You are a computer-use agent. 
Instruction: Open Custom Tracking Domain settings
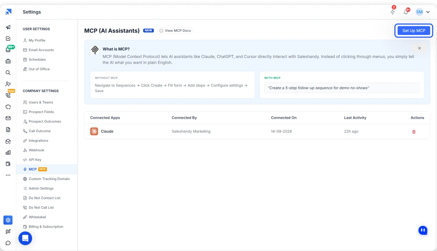[x=49, y=179]
